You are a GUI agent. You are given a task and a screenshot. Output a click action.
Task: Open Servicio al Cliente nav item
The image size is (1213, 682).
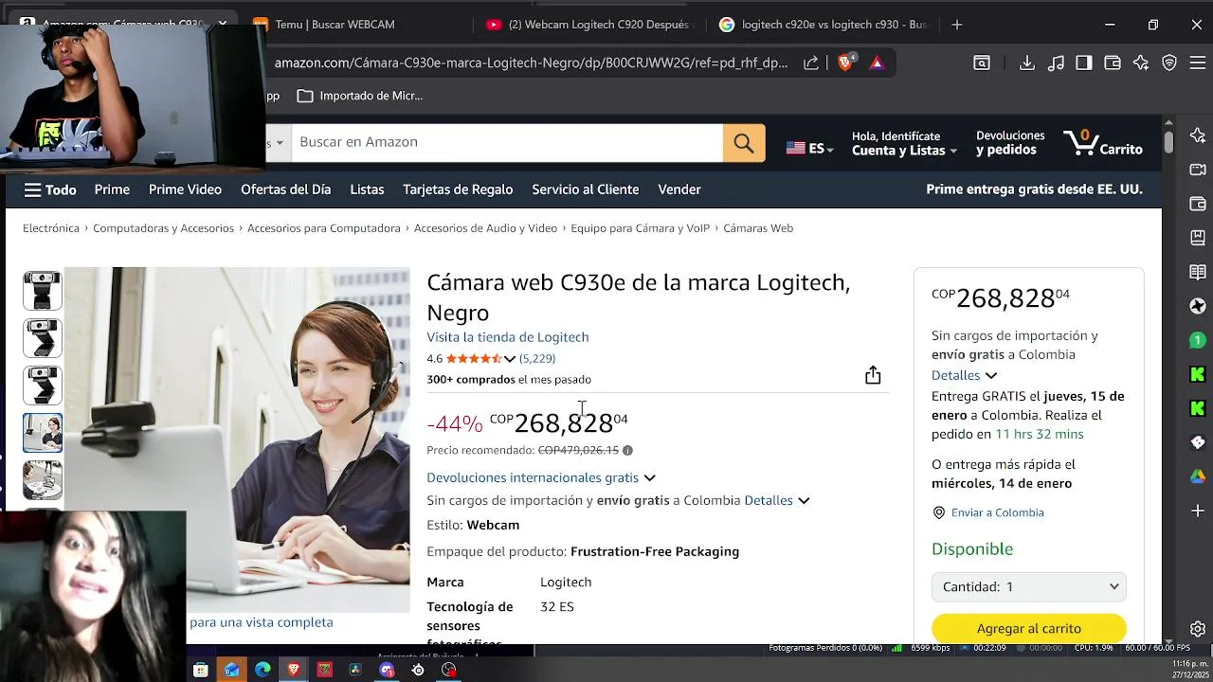point(586,189)
